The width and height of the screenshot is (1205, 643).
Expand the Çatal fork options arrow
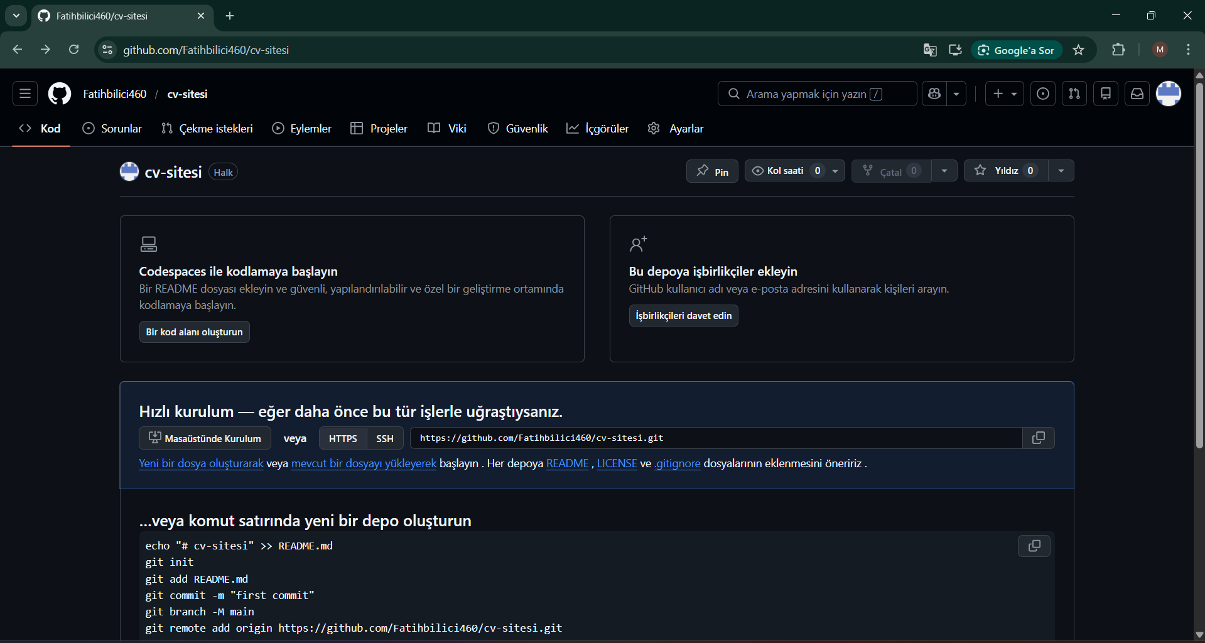[x=944, y=171]
